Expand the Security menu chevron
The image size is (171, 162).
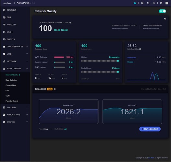27,107
